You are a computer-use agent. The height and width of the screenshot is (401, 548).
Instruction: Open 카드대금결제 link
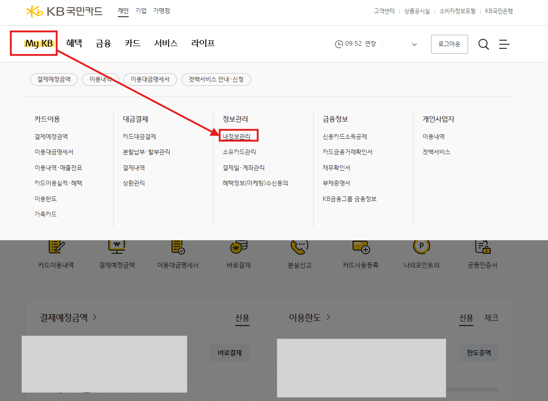tap(139, 136)
